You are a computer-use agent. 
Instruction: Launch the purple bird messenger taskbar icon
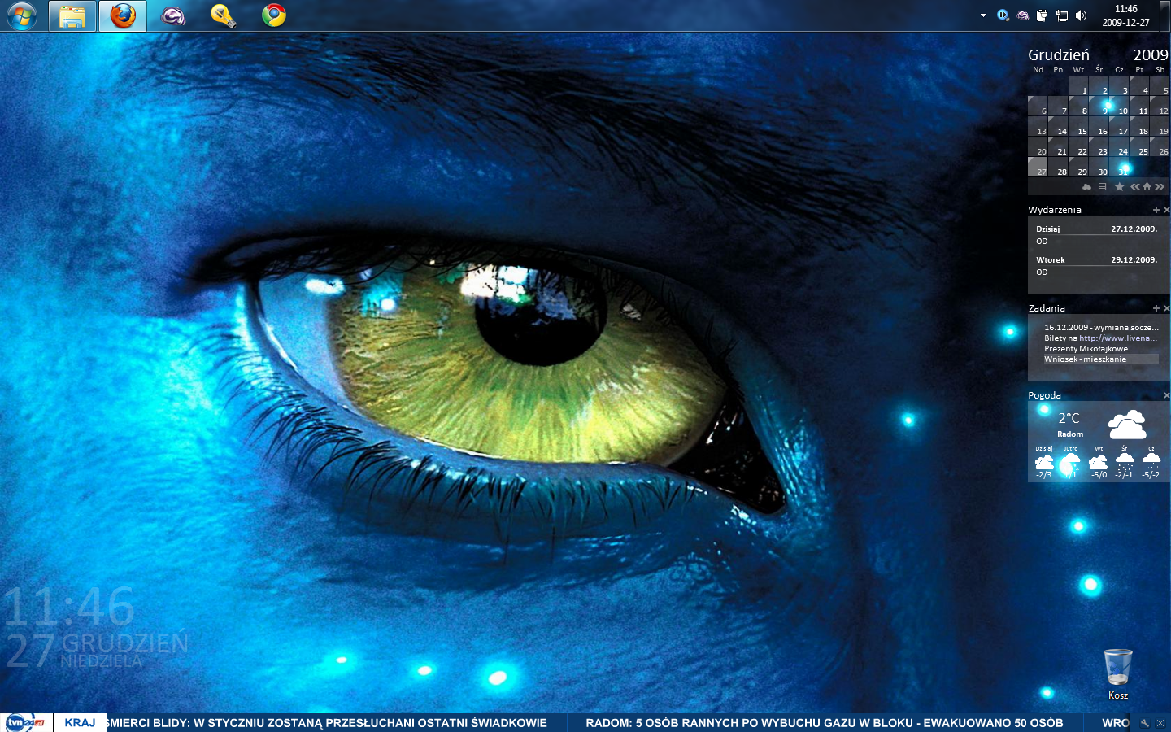tap(173, 15)
